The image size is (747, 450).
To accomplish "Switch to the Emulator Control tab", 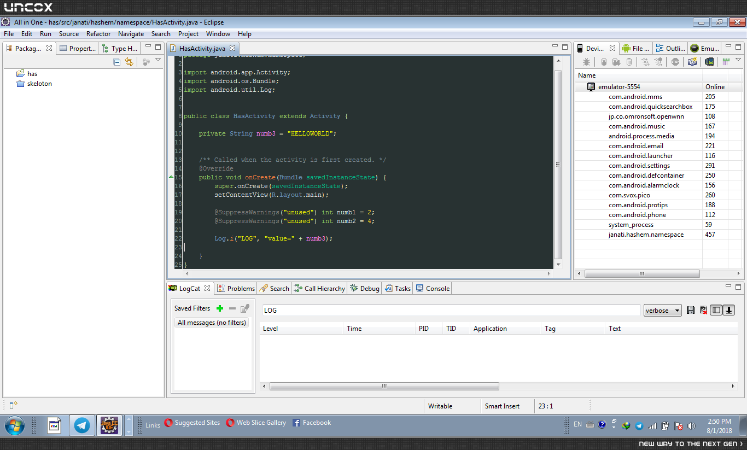I will tap(705, 48).
